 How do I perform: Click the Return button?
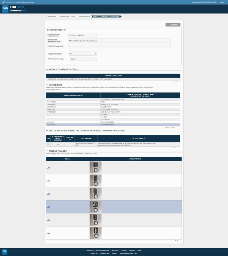coord(173,25)
